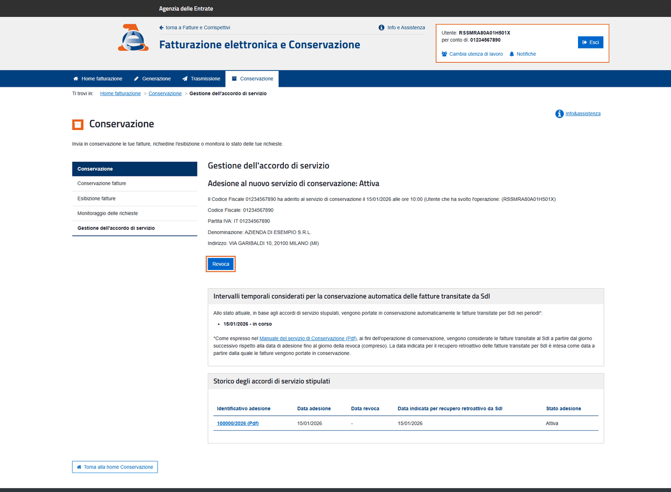Switch to the Trasmissione tab
The width and height of the screenshot is (671, 492).
(201, 79)
